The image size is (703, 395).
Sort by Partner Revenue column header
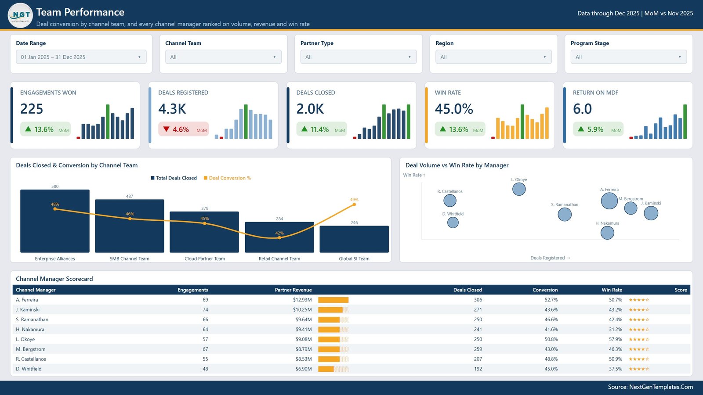293,290
